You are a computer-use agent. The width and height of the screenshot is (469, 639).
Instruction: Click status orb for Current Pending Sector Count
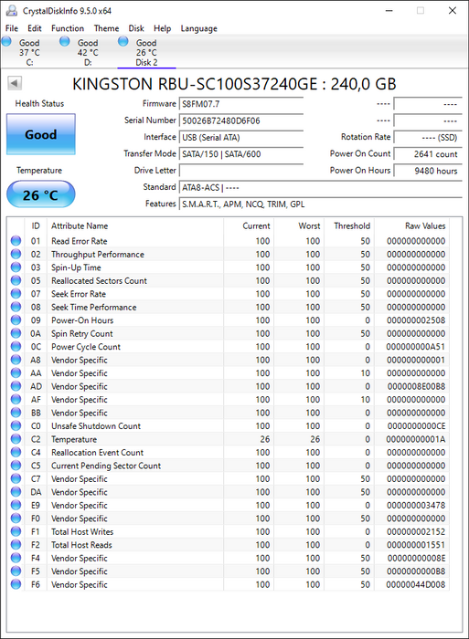(x=16, y=466)
